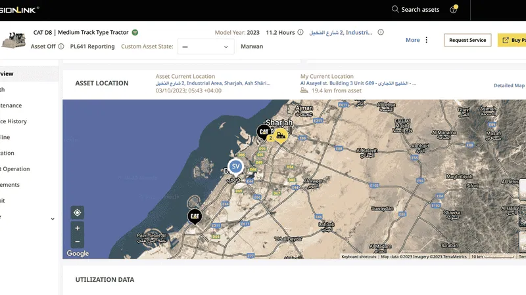
Task: Click the CAT dealer marker near Sharjah
Action: click(x=264, y=132)
